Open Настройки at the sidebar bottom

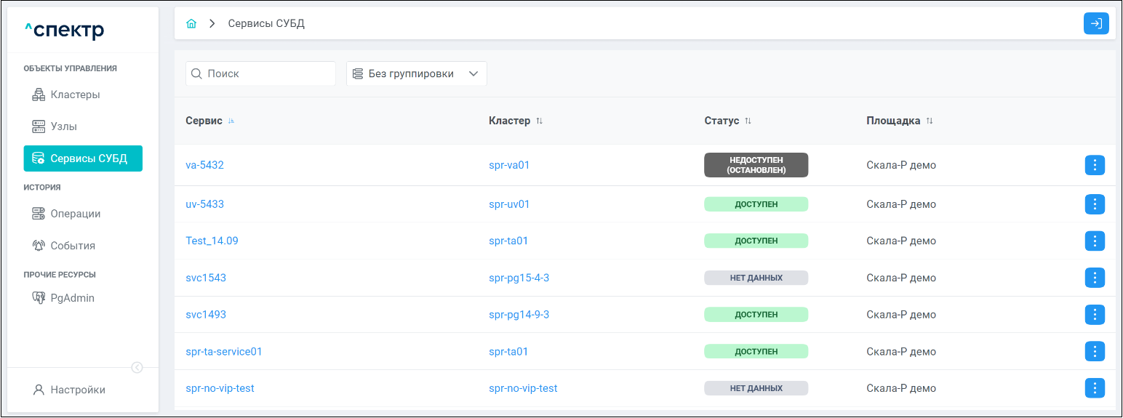pos(77,390)
